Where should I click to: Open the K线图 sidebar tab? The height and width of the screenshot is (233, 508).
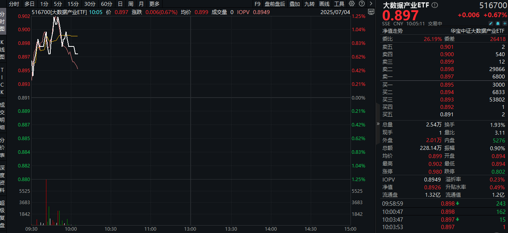click(x=2, y=50)
